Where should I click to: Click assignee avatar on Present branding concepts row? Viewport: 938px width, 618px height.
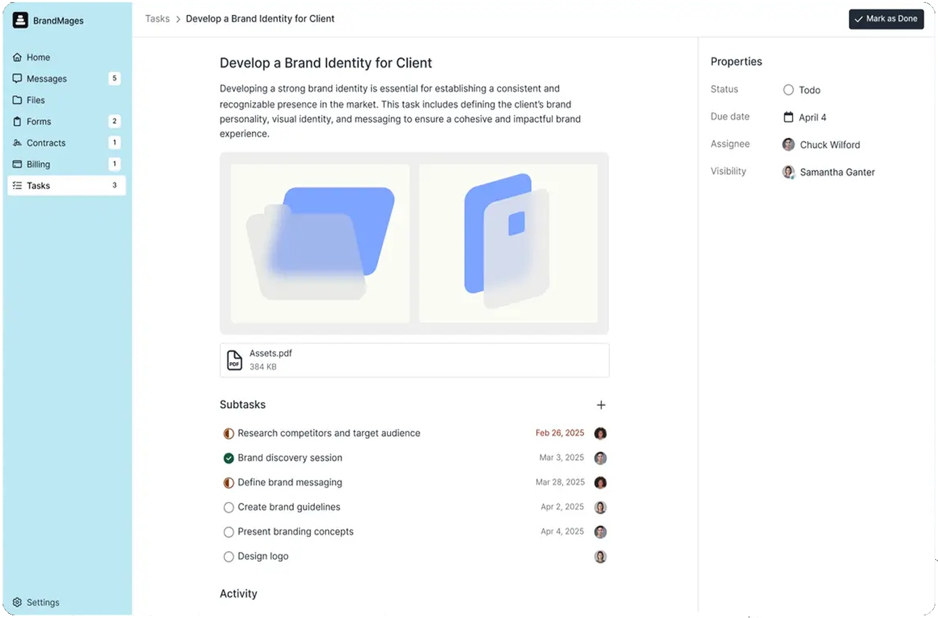coord(600,532)
